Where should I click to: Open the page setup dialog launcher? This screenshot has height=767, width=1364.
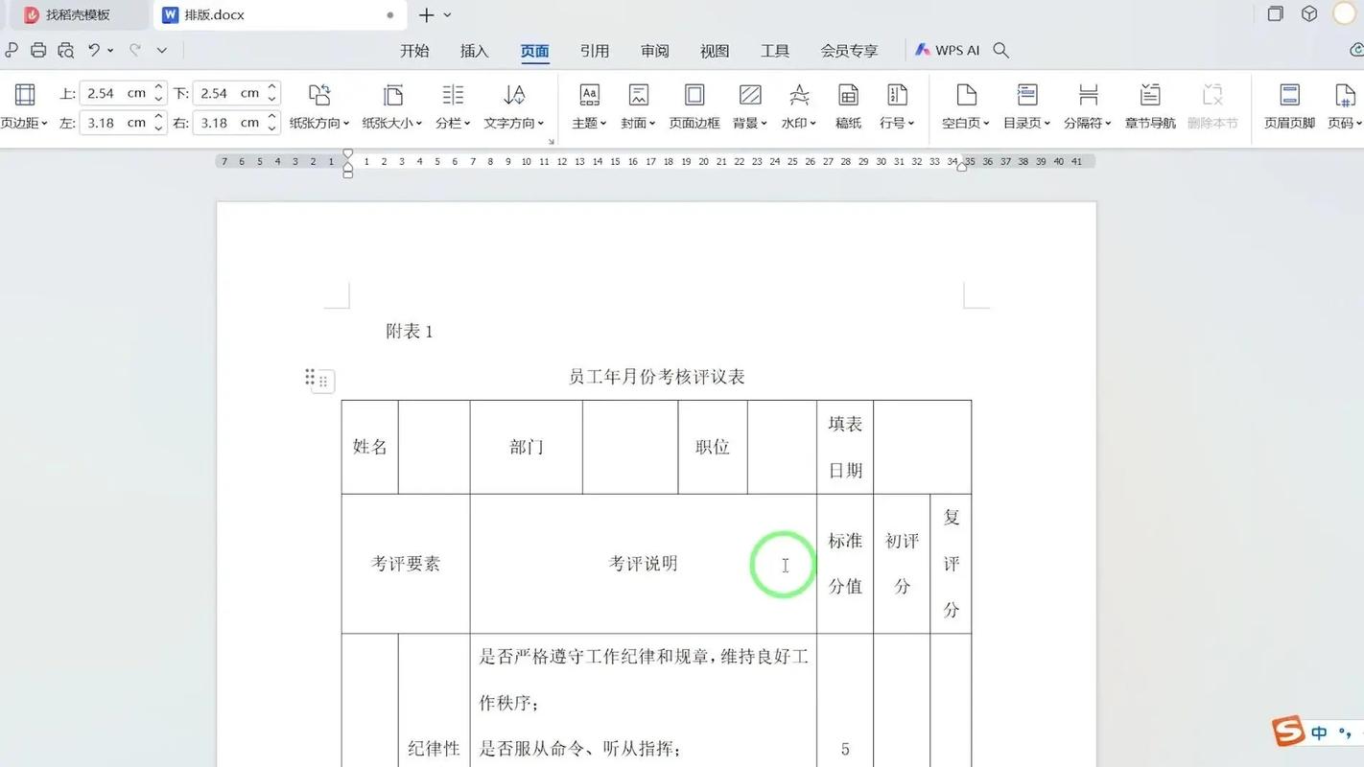pyautogui.click(x=552, y=141)
